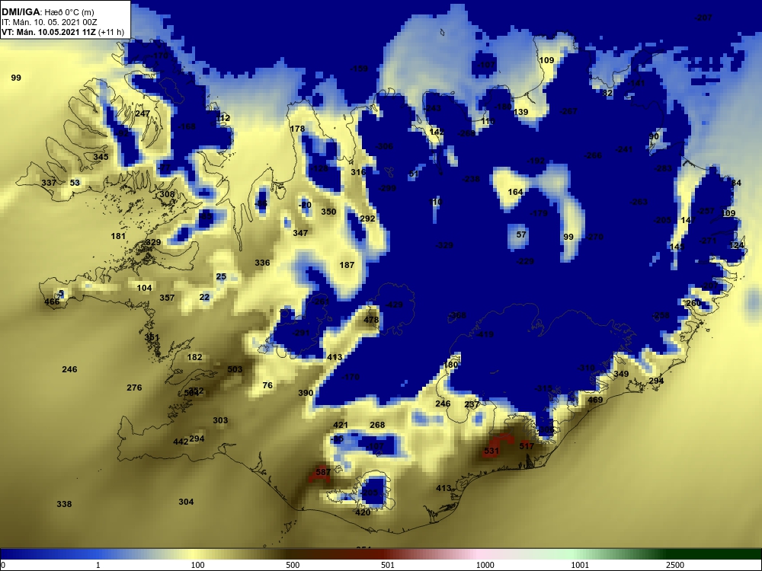Click the negative value -429
The height and width of the screenshot is (571, 762).
(394, 305)
